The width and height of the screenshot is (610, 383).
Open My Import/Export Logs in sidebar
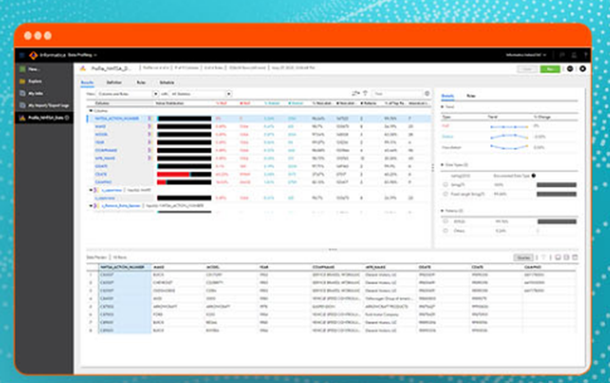pos(45,106)
